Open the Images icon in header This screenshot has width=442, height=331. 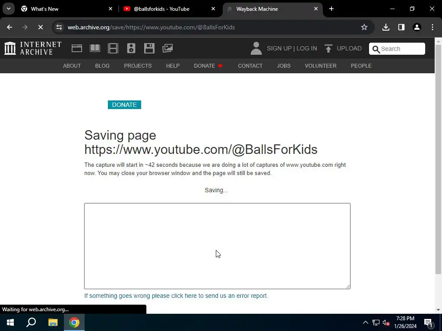tap(167, 48)
